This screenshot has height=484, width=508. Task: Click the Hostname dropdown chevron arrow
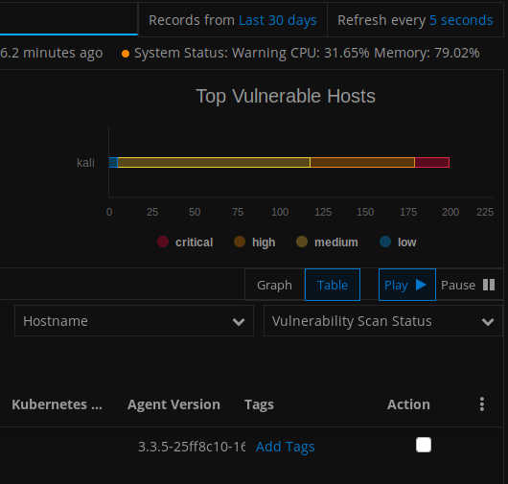point(239,322)
